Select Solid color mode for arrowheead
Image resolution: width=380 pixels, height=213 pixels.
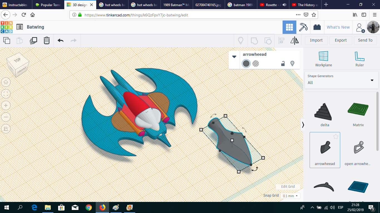click(246, 64)
